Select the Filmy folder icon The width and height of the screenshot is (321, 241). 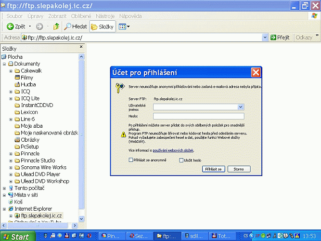coord(17,78)
